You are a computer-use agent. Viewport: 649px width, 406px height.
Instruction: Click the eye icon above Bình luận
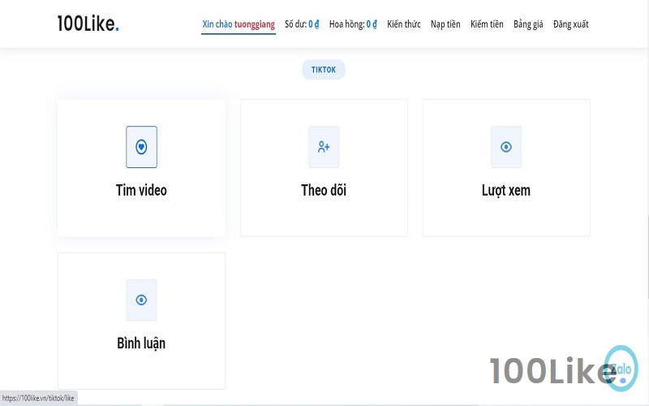(141, 300)
